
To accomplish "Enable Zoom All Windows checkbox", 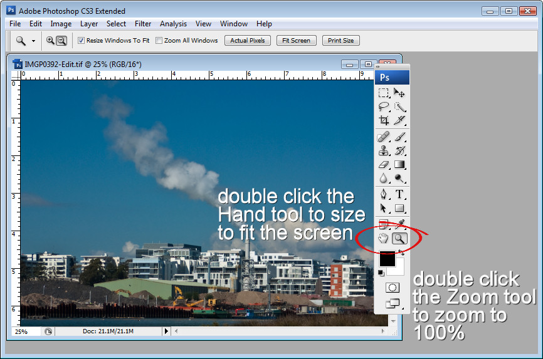I will click(159, 41).
